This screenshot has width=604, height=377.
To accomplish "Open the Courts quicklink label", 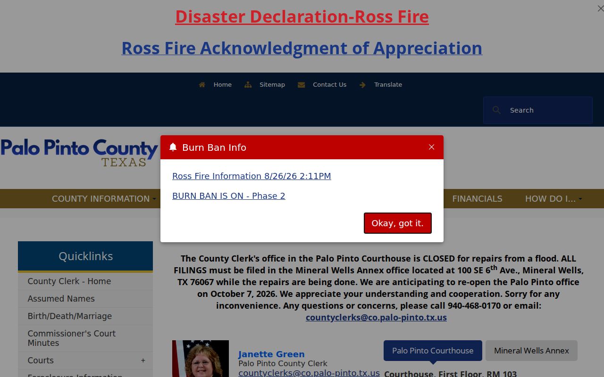I will click(x=41, y=361).
